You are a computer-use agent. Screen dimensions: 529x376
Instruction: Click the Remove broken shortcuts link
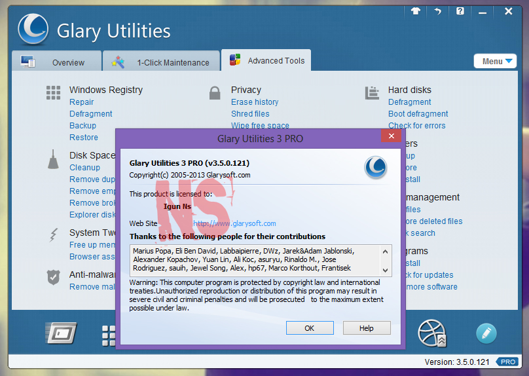[92, 203]
